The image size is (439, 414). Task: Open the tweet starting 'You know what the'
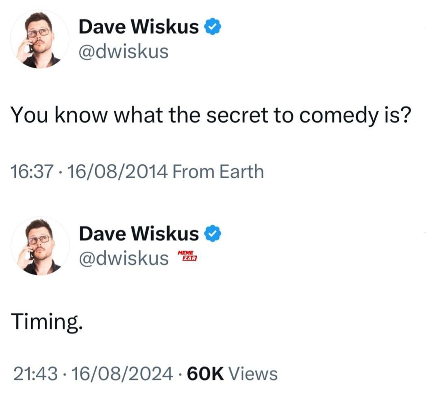coord(211,115)
